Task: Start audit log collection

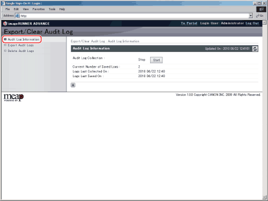Action: pyautogui.click(x=157, y=60)
